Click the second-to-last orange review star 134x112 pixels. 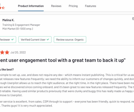coord(2,52)
